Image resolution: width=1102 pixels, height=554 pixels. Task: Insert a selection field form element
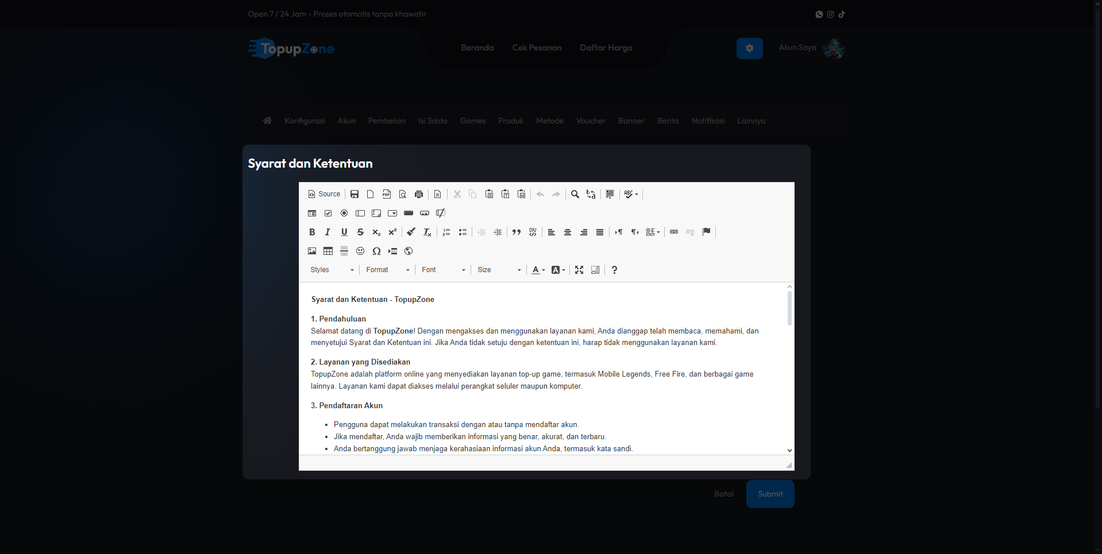coord(392,213)
